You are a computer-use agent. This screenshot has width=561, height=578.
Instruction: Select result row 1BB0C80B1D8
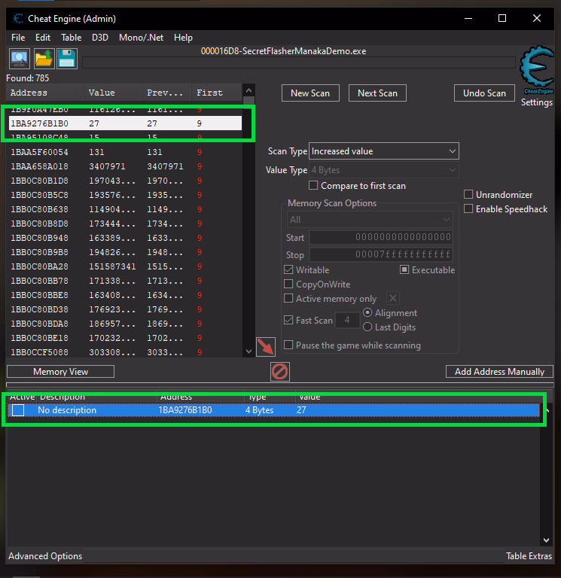tap(126, 181)
